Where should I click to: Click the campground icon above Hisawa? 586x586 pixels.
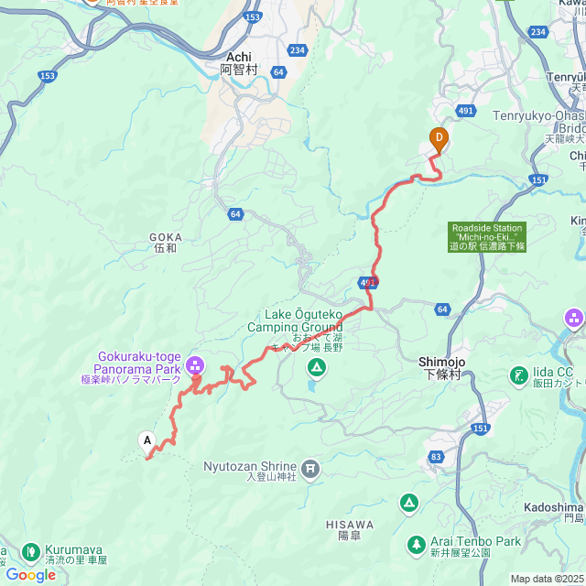pyautogui.click(x=409, y=503)
